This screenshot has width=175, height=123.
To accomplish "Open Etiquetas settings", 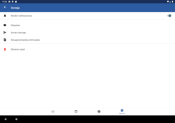I will (87, 25).
